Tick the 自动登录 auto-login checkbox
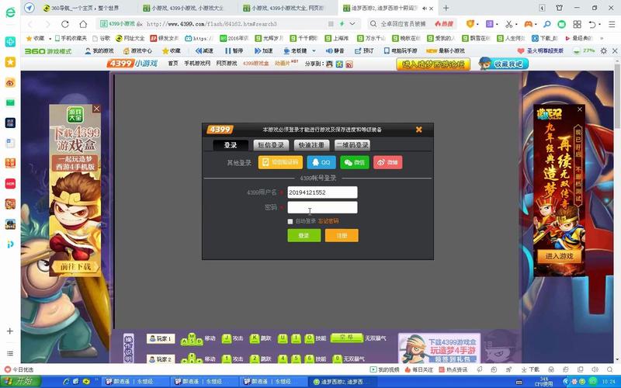Screen dimensions: 621x388 [x=290, y=221]
